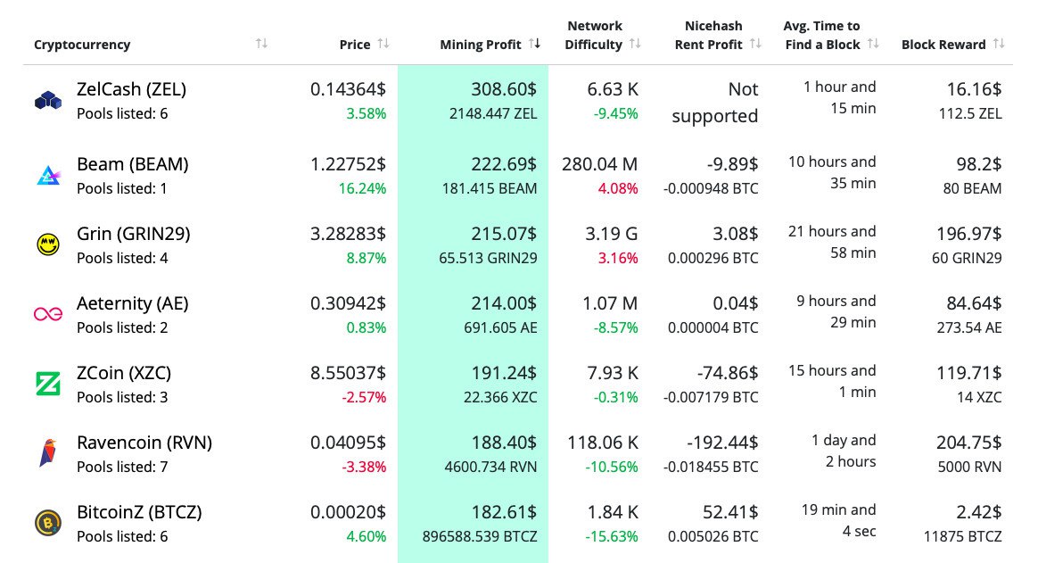Click the Network Difficulty header label
The width and height of the screenshot is (1038, 563).
point(594,35)
